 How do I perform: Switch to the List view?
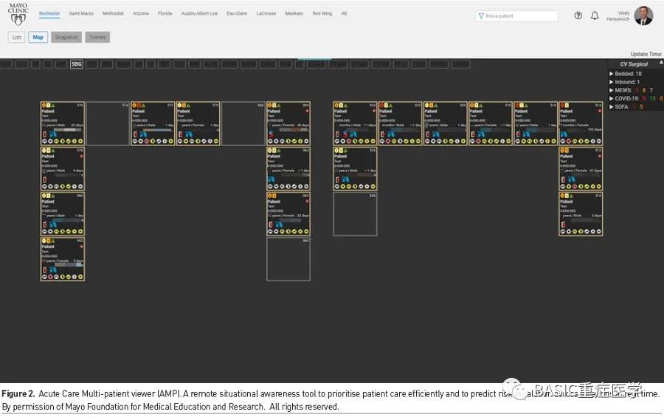(16, 37)
